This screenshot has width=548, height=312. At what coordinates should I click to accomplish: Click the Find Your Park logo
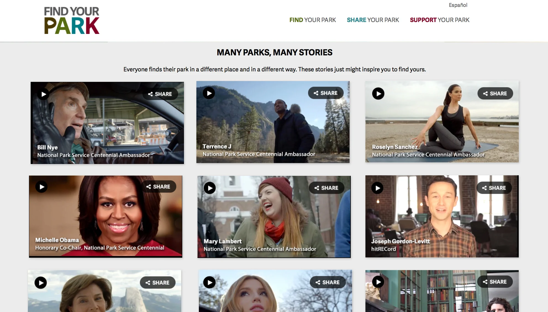[x=72, y=21]
